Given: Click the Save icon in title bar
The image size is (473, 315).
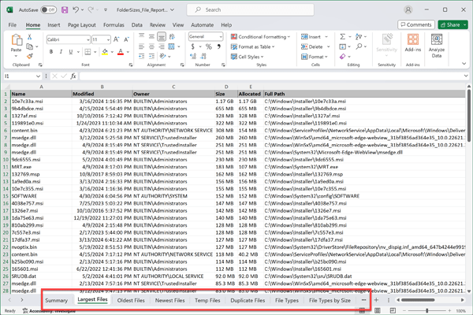Looking at the screenshot, I should point(65,10).
